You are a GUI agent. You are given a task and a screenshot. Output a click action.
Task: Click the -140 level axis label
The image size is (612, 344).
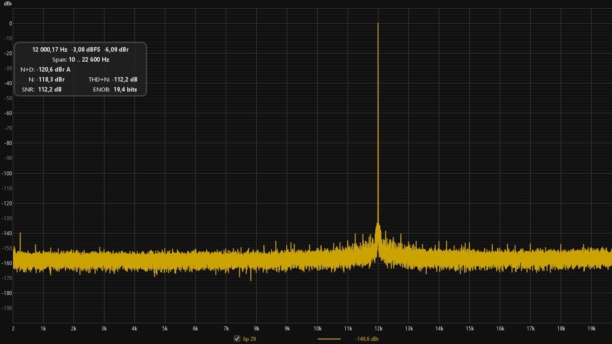click(7, 233)
